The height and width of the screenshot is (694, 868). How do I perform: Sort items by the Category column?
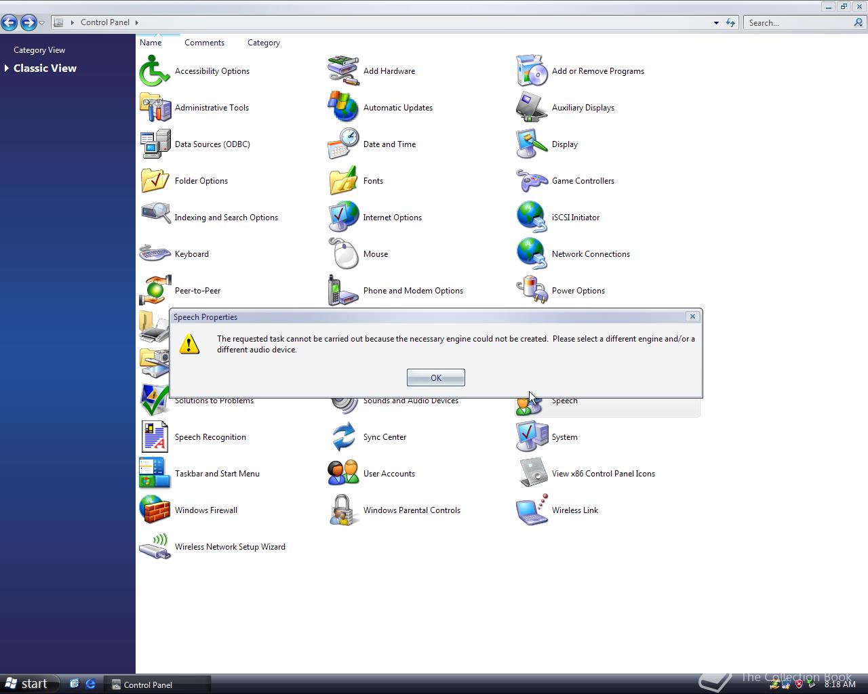(264, 43)
